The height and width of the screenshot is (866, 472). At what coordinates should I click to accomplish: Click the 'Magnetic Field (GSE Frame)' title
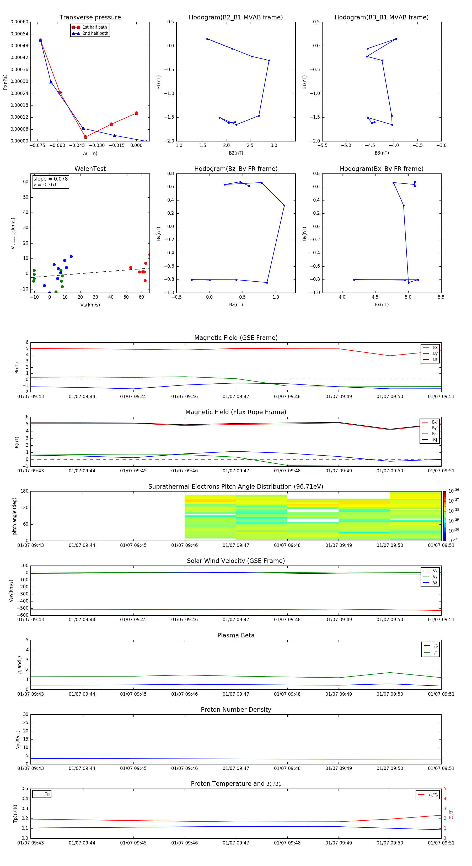tap(236, 338)
